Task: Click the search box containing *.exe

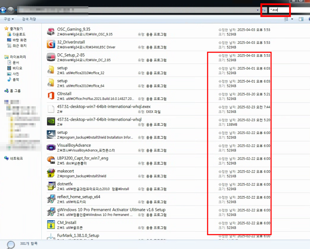Action: click(x=289, y=10)
